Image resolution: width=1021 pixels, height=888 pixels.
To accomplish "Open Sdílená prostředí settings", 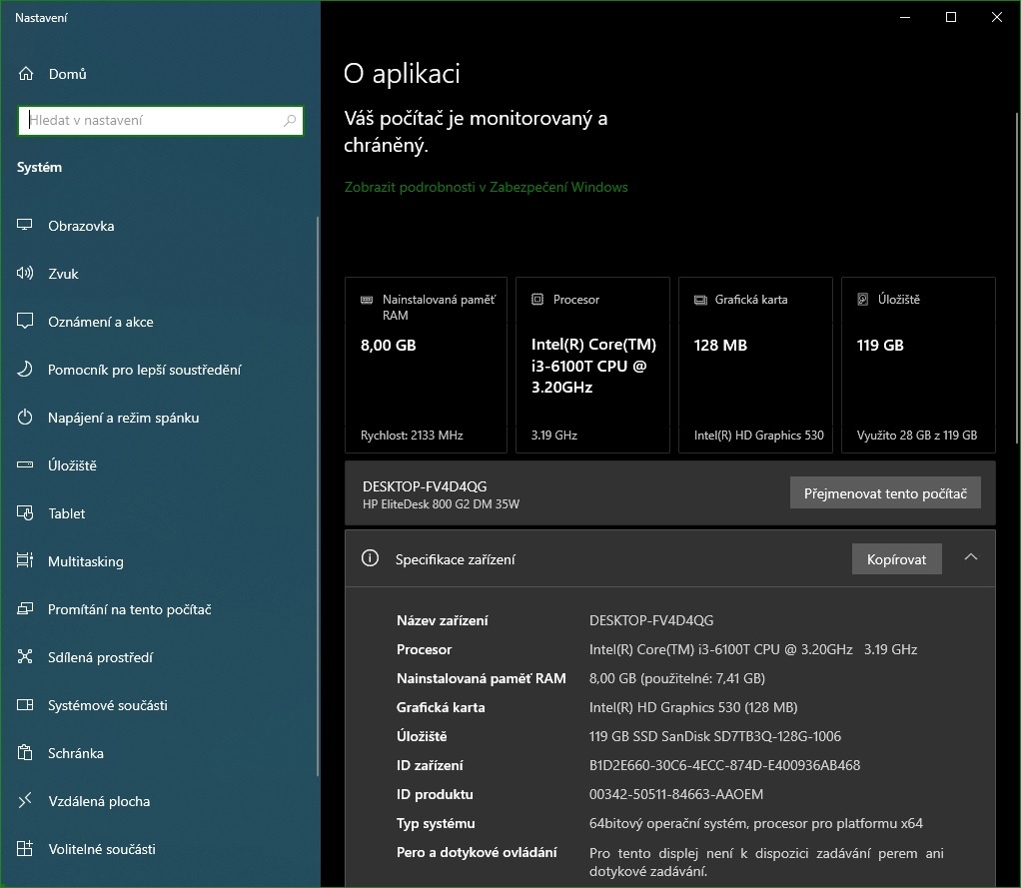I will [x=100, y=657].
